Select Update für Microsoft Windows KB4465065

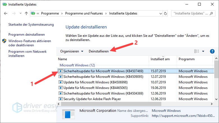136,88
